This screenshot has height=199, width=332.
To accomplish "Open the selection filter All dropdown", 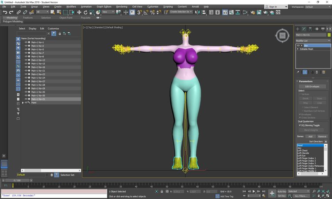I will click(x=42, y=12).
